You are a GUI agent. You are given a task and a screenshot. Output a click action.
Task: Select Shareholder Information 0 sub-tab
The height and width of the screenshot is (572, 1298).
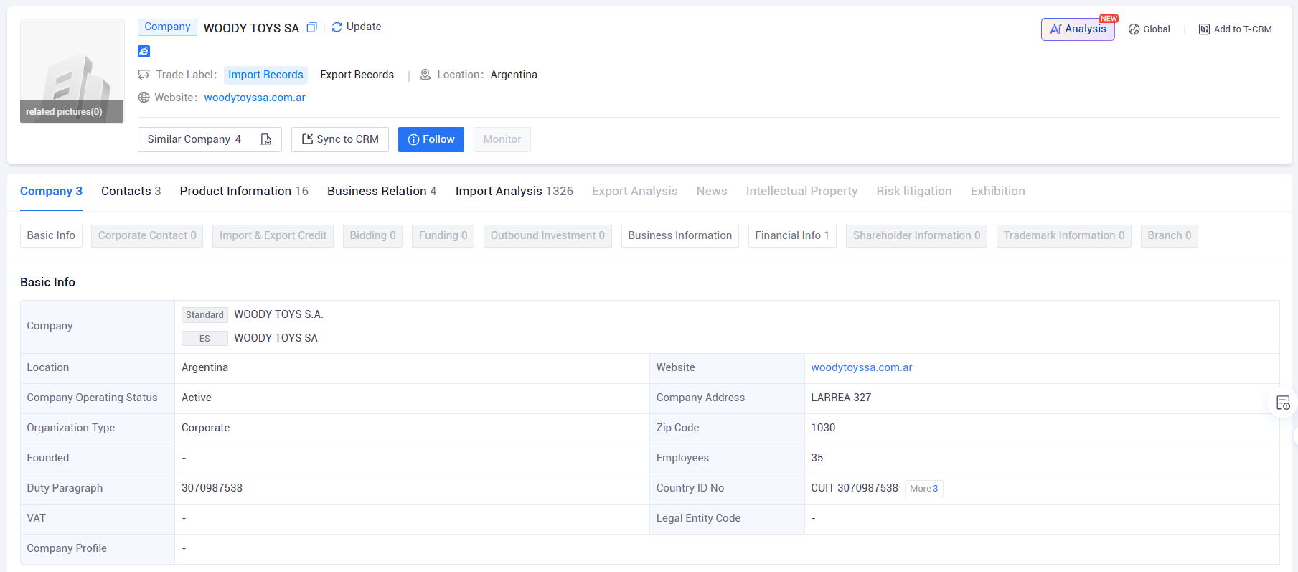pyautogui.click(x=916, y=235)
